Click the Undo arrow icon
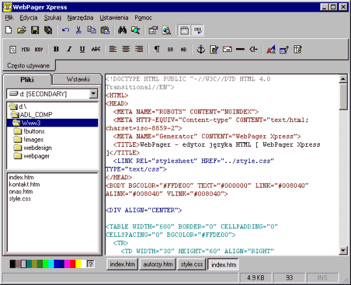Viewport: 351px width, 285px height. (x=66, y=30)
